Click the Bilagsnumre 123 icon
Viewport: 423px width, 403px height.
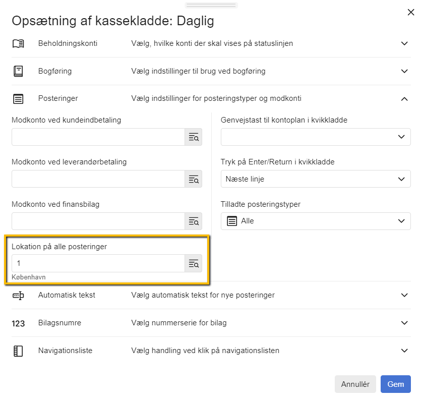coord(18,323)
